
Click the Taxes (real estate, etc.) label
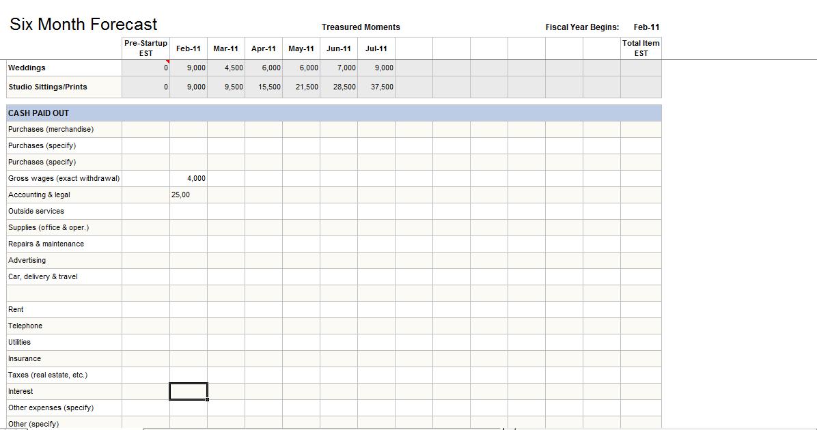point(61,375)
